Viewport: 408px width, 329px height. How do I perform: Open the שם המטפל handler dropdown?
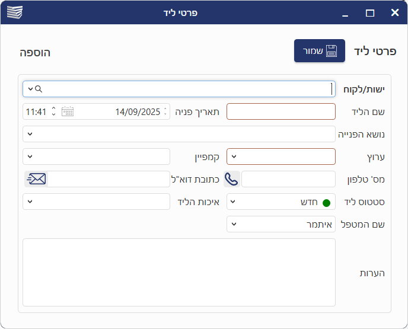coord(234,224)
